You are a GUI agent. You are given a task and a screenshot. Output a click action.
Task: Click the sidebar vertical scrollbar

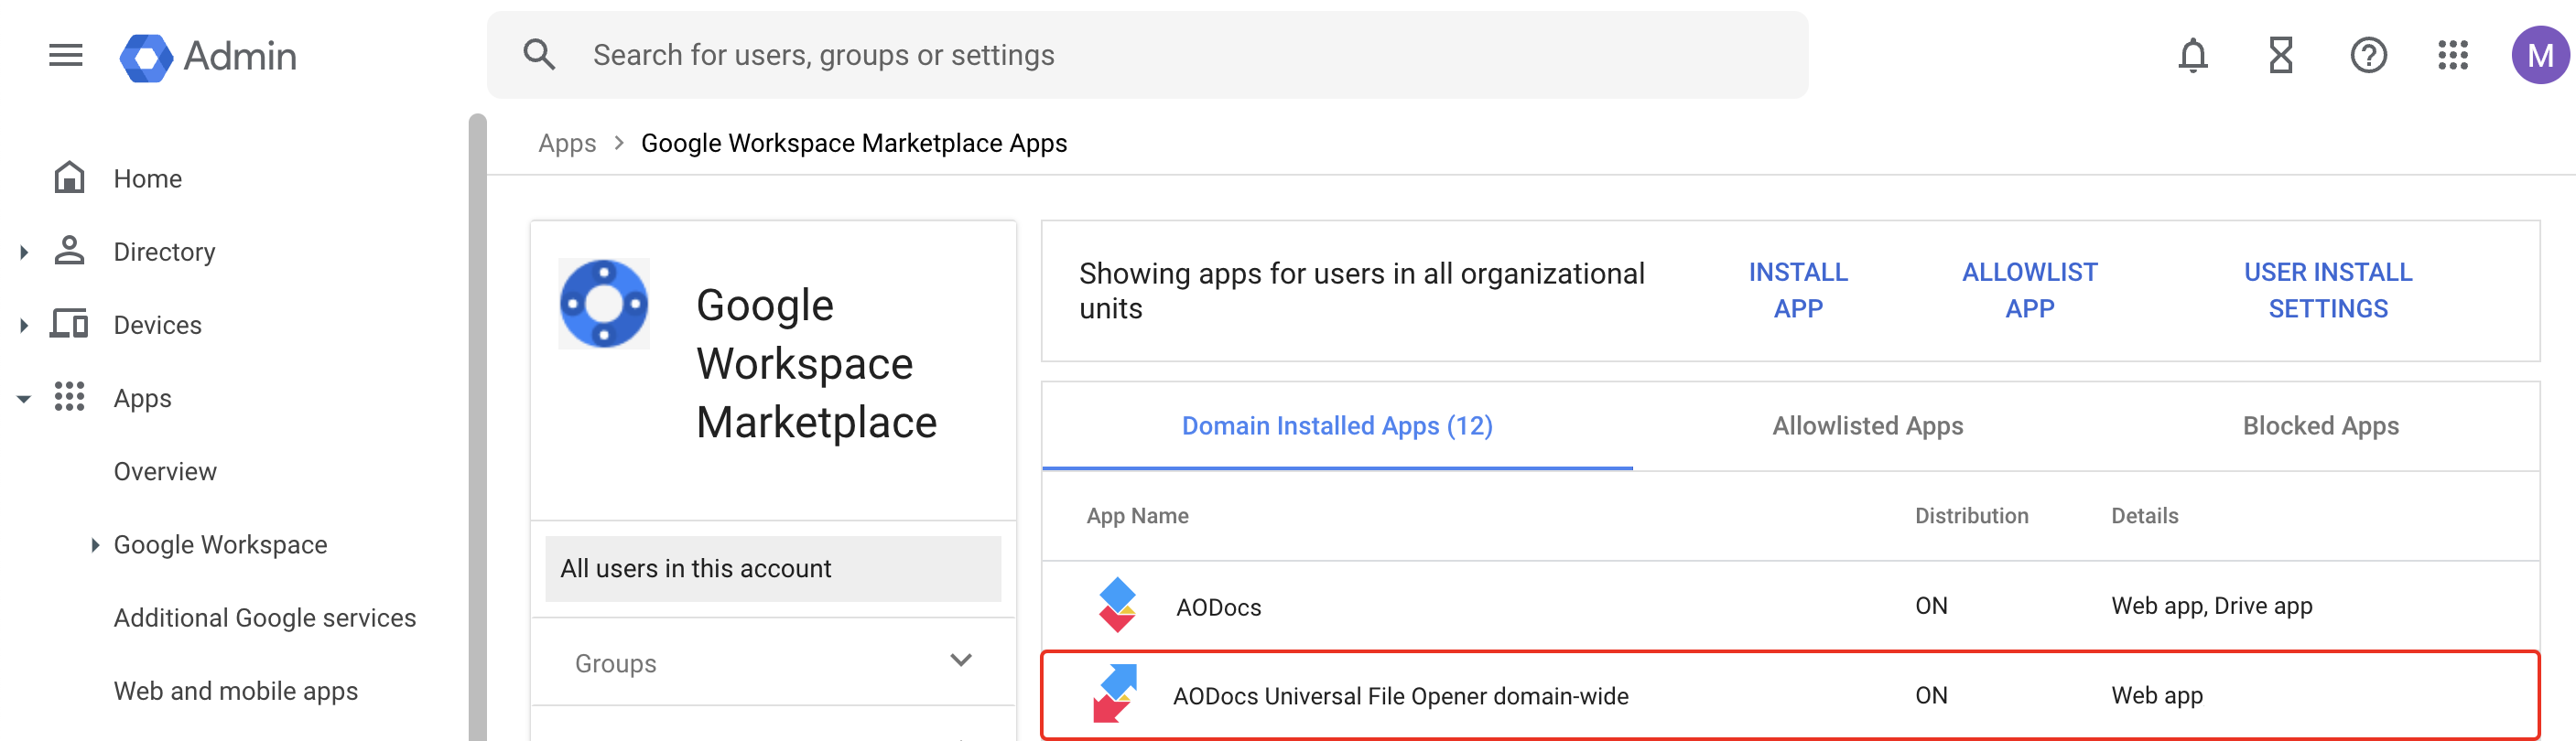pos(478,428)
